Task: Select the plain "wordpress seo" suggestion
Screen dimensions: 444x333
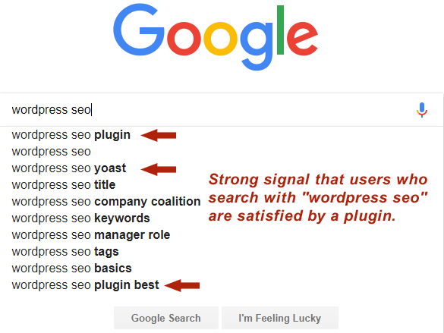Action: (x=52, y=152)
